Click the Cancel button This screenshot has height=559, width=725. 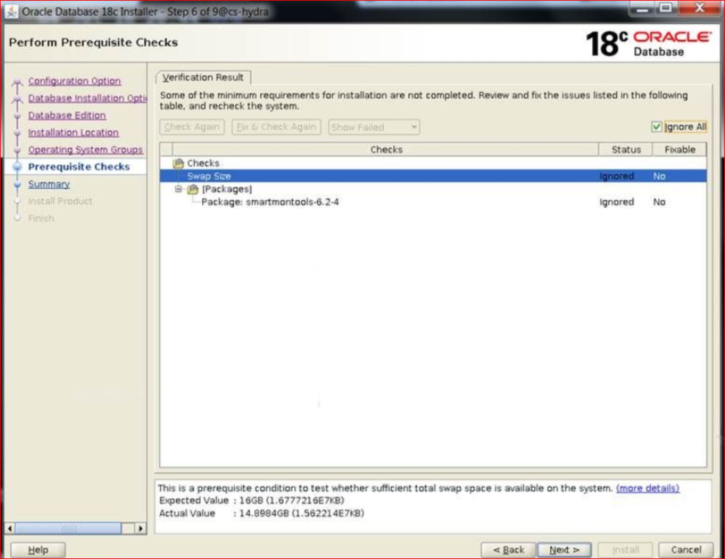[686, 550]
